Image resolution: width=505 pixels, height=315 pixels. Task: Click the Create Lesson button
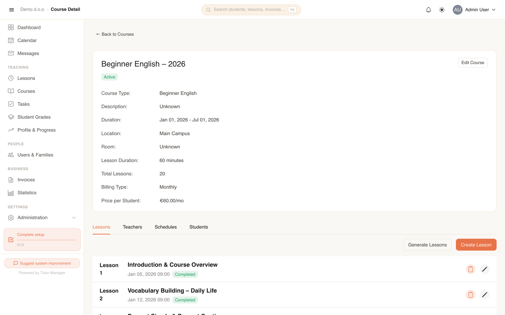(476, 245)
